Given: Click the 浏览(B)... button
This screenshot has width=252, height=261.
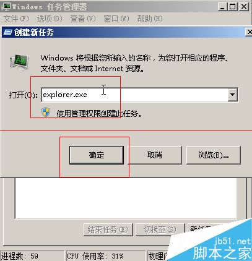Looking at the screenshot, I should (x=214, y=155).
